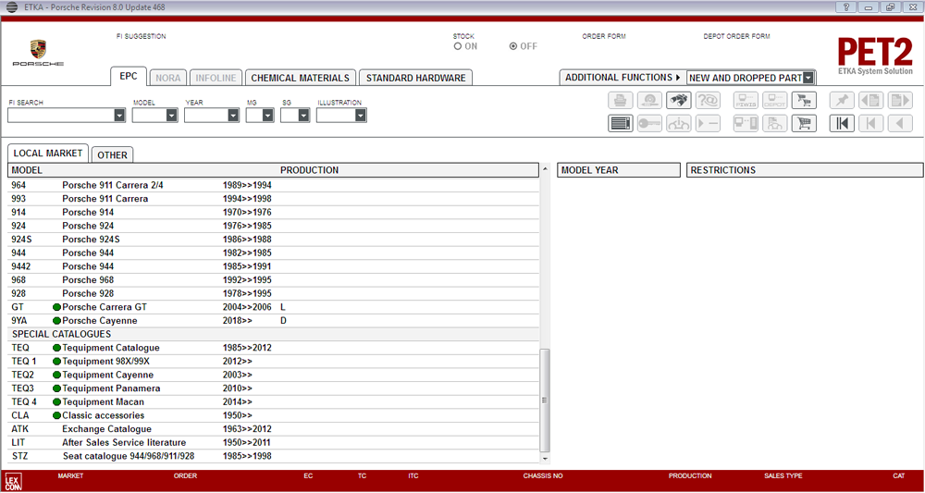Viewport: 925px width, 493px height.
Task: Select the 9YA Porsche Cayenne row
Action: click(273, 321)
